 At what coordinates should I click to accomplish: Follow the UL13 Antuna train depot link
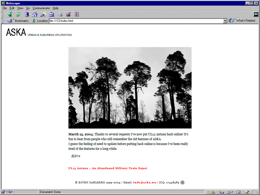point(108,168)
